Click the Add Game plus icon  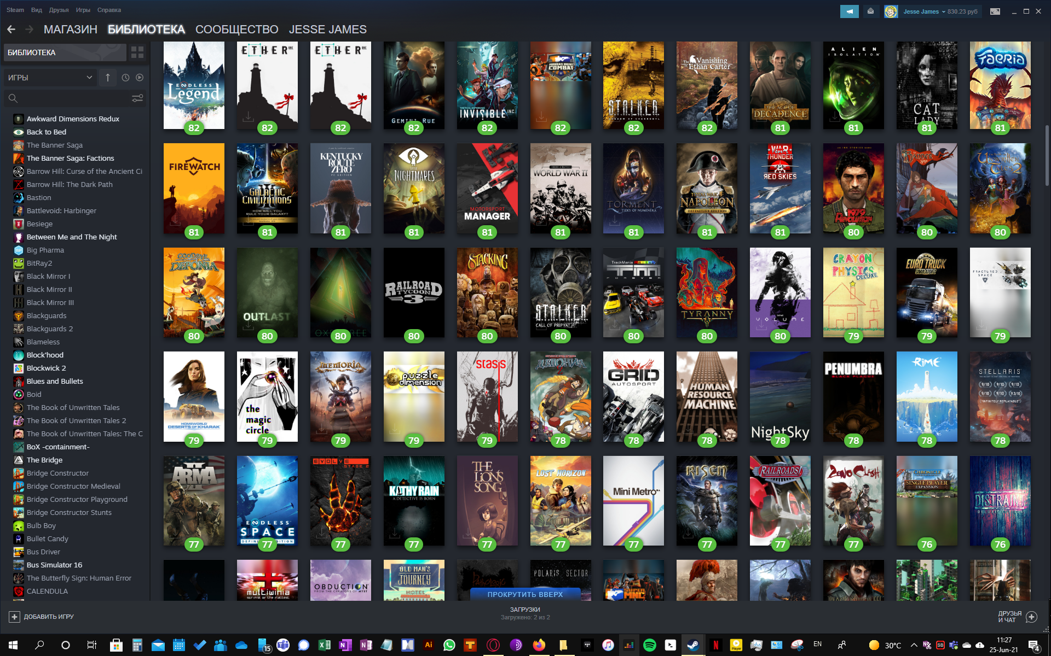(x=14, y=617)
